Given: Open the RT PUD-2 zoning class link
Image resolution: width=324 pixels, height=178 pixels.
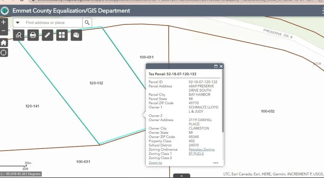Looking at the screenshot, I should click(196, 154).
